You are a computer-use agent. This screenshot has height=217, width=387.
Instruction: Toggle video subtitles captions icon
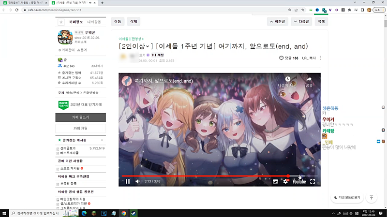tap(275, 182)
